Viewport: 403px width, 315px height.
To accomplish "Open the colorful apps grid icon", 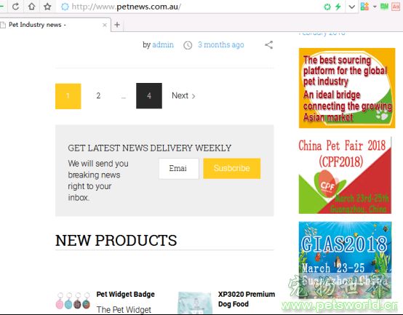I will tap(364, 7).
